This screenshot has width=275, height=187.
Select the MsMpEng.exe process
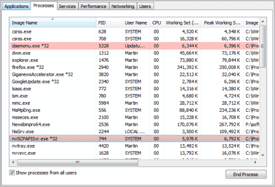coord(134,110)
